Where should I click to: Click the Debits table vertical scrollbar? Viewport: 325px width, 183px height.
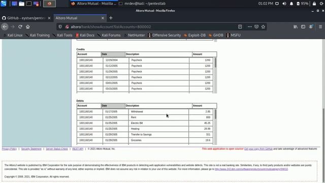pyautogui.click(x=215, y=127)
